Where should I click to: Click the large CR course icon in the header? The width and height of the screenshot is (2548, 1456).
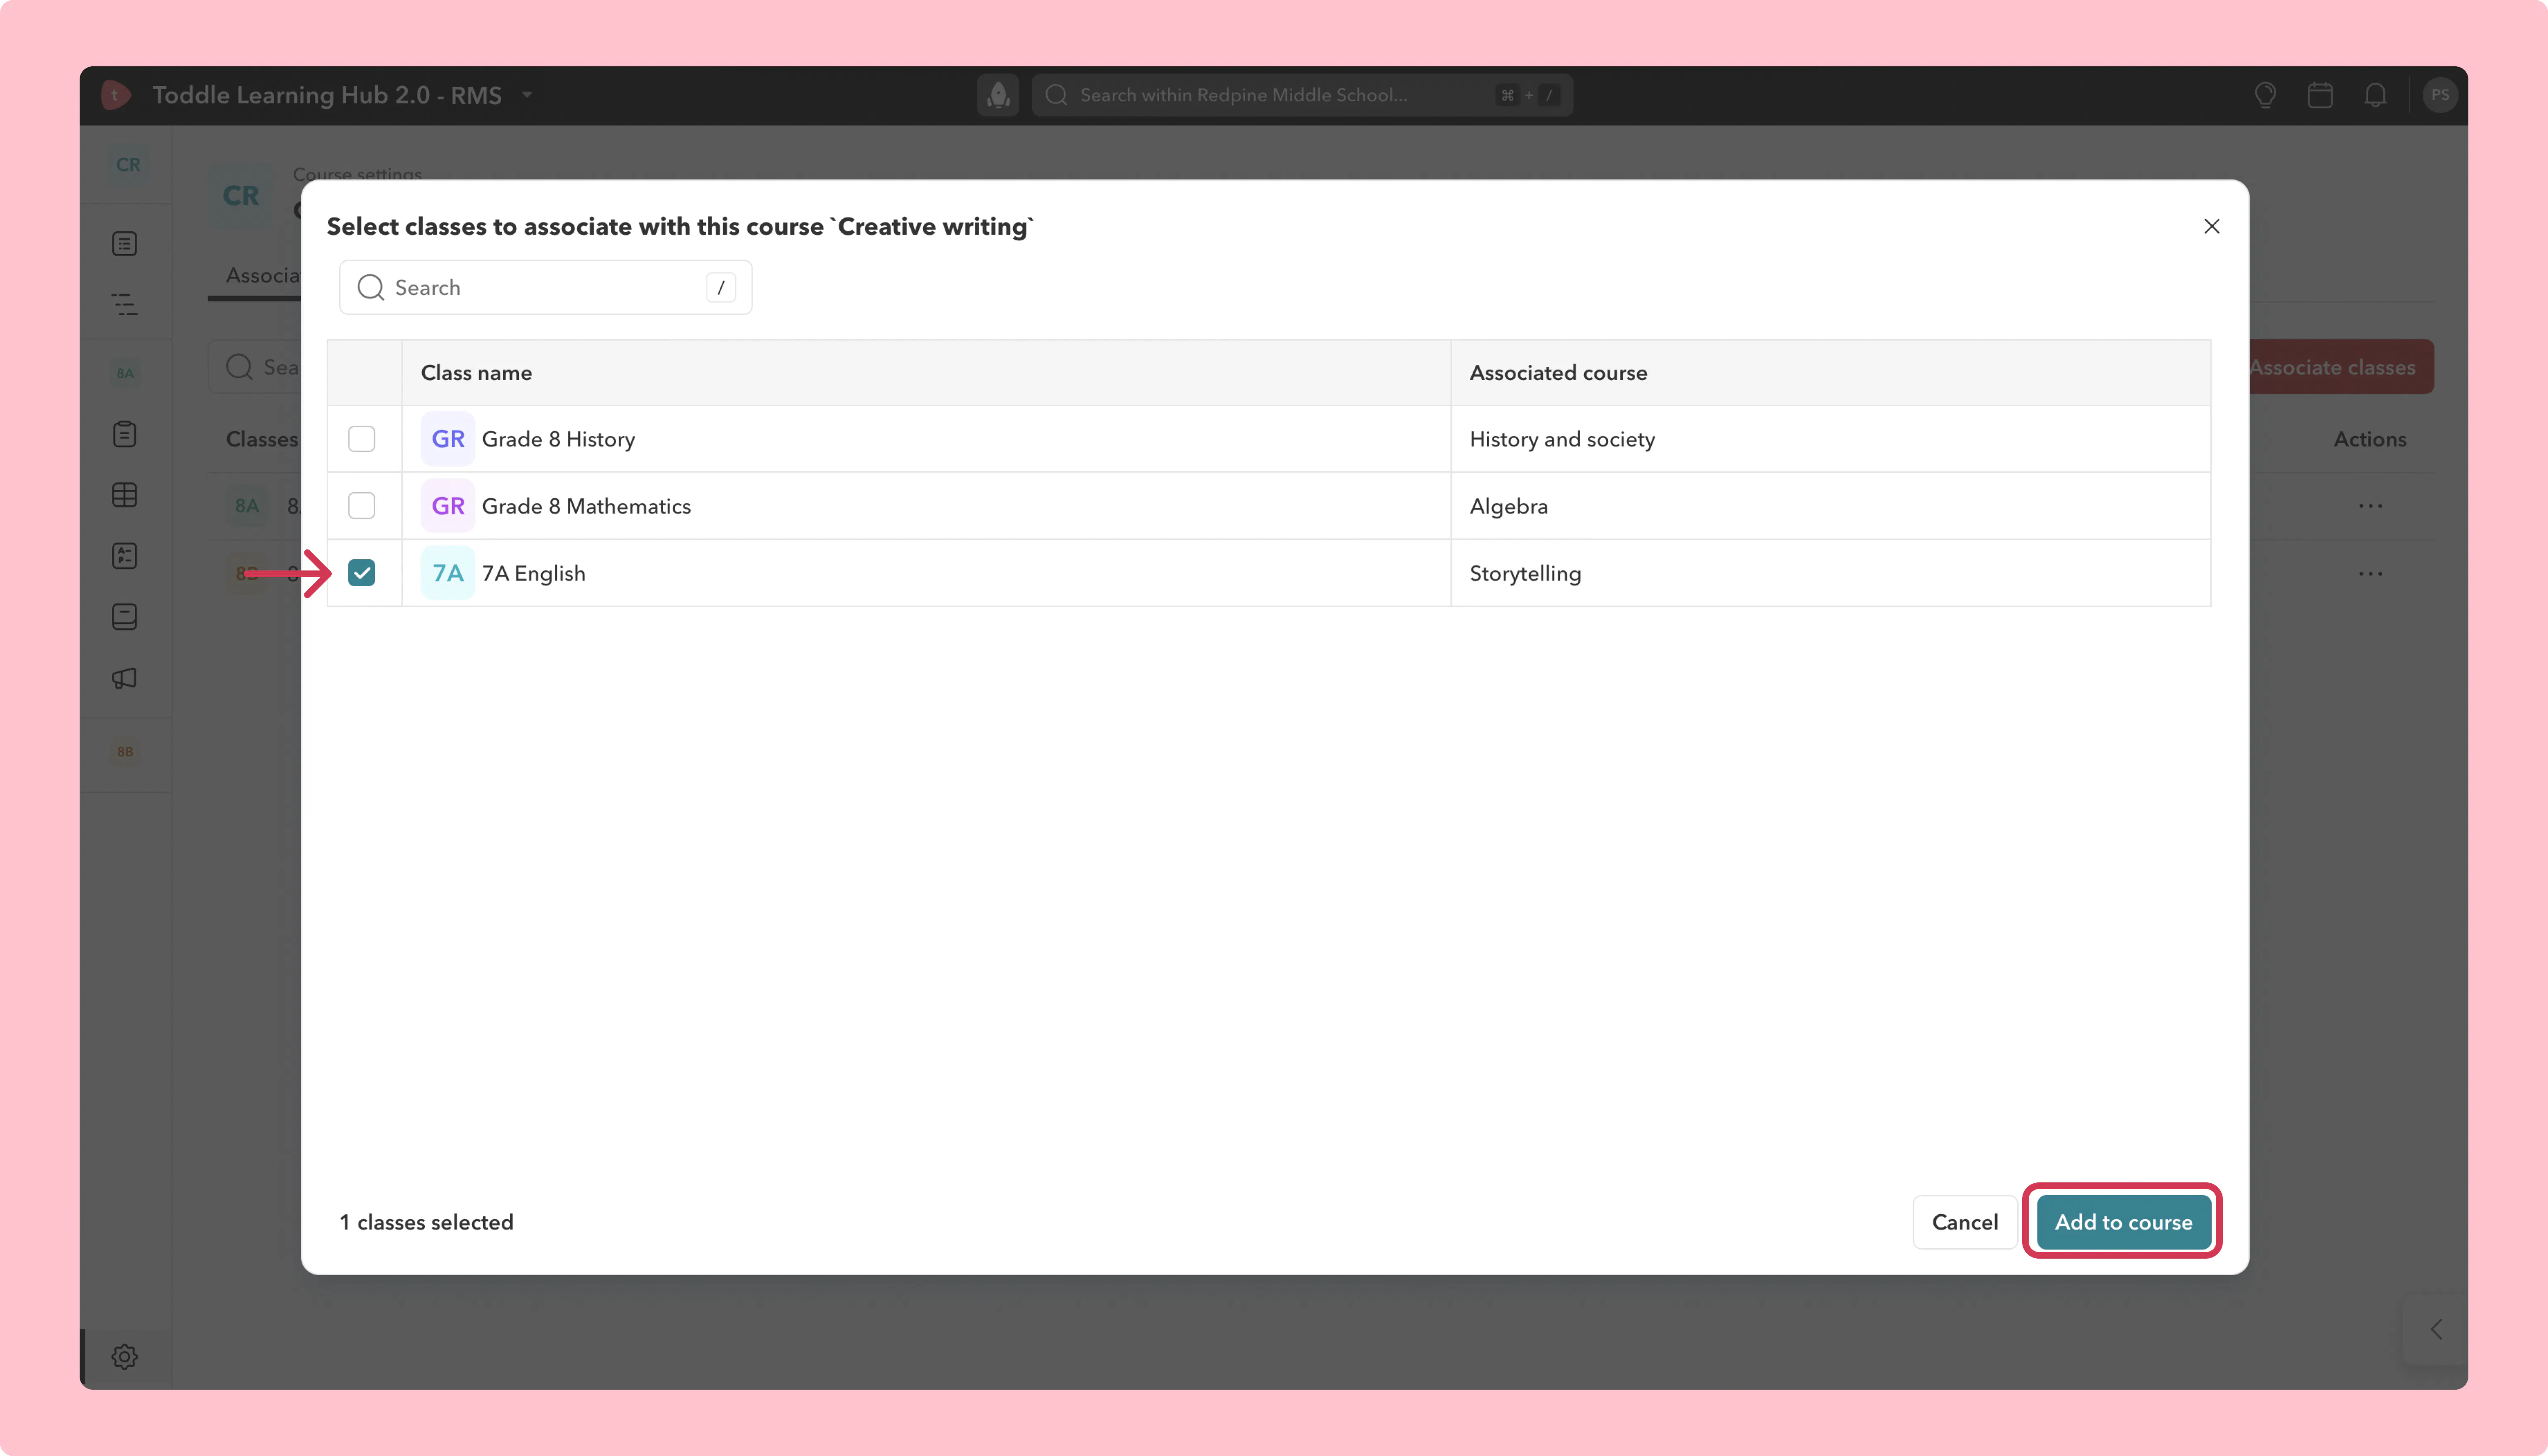241,196
